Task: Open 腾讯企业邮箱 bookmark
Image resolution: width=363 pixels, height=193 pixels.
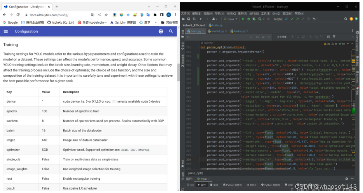Action: tap(32, 22)
